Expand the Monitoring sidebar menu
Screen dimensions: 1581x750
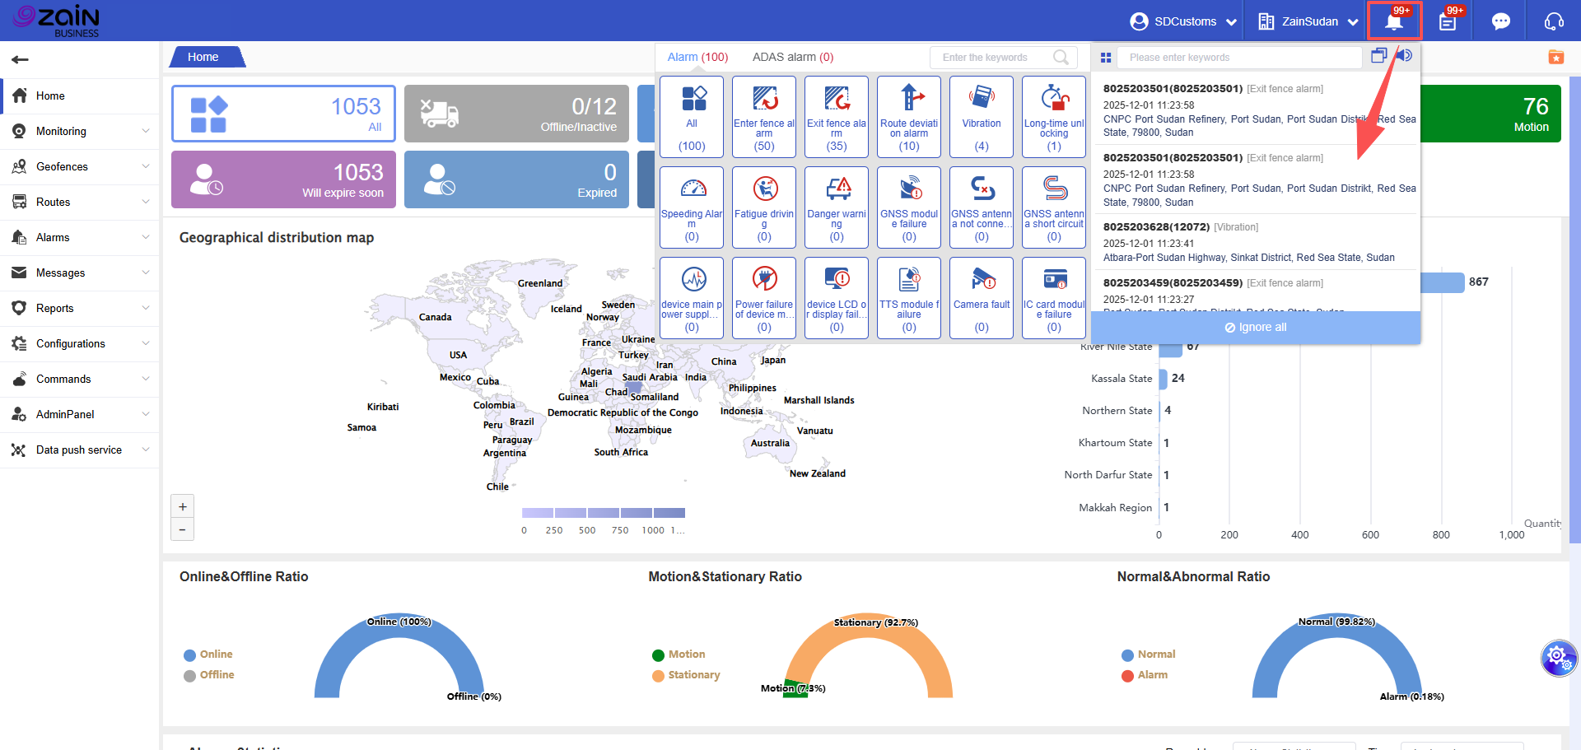[x=79, y=131]
